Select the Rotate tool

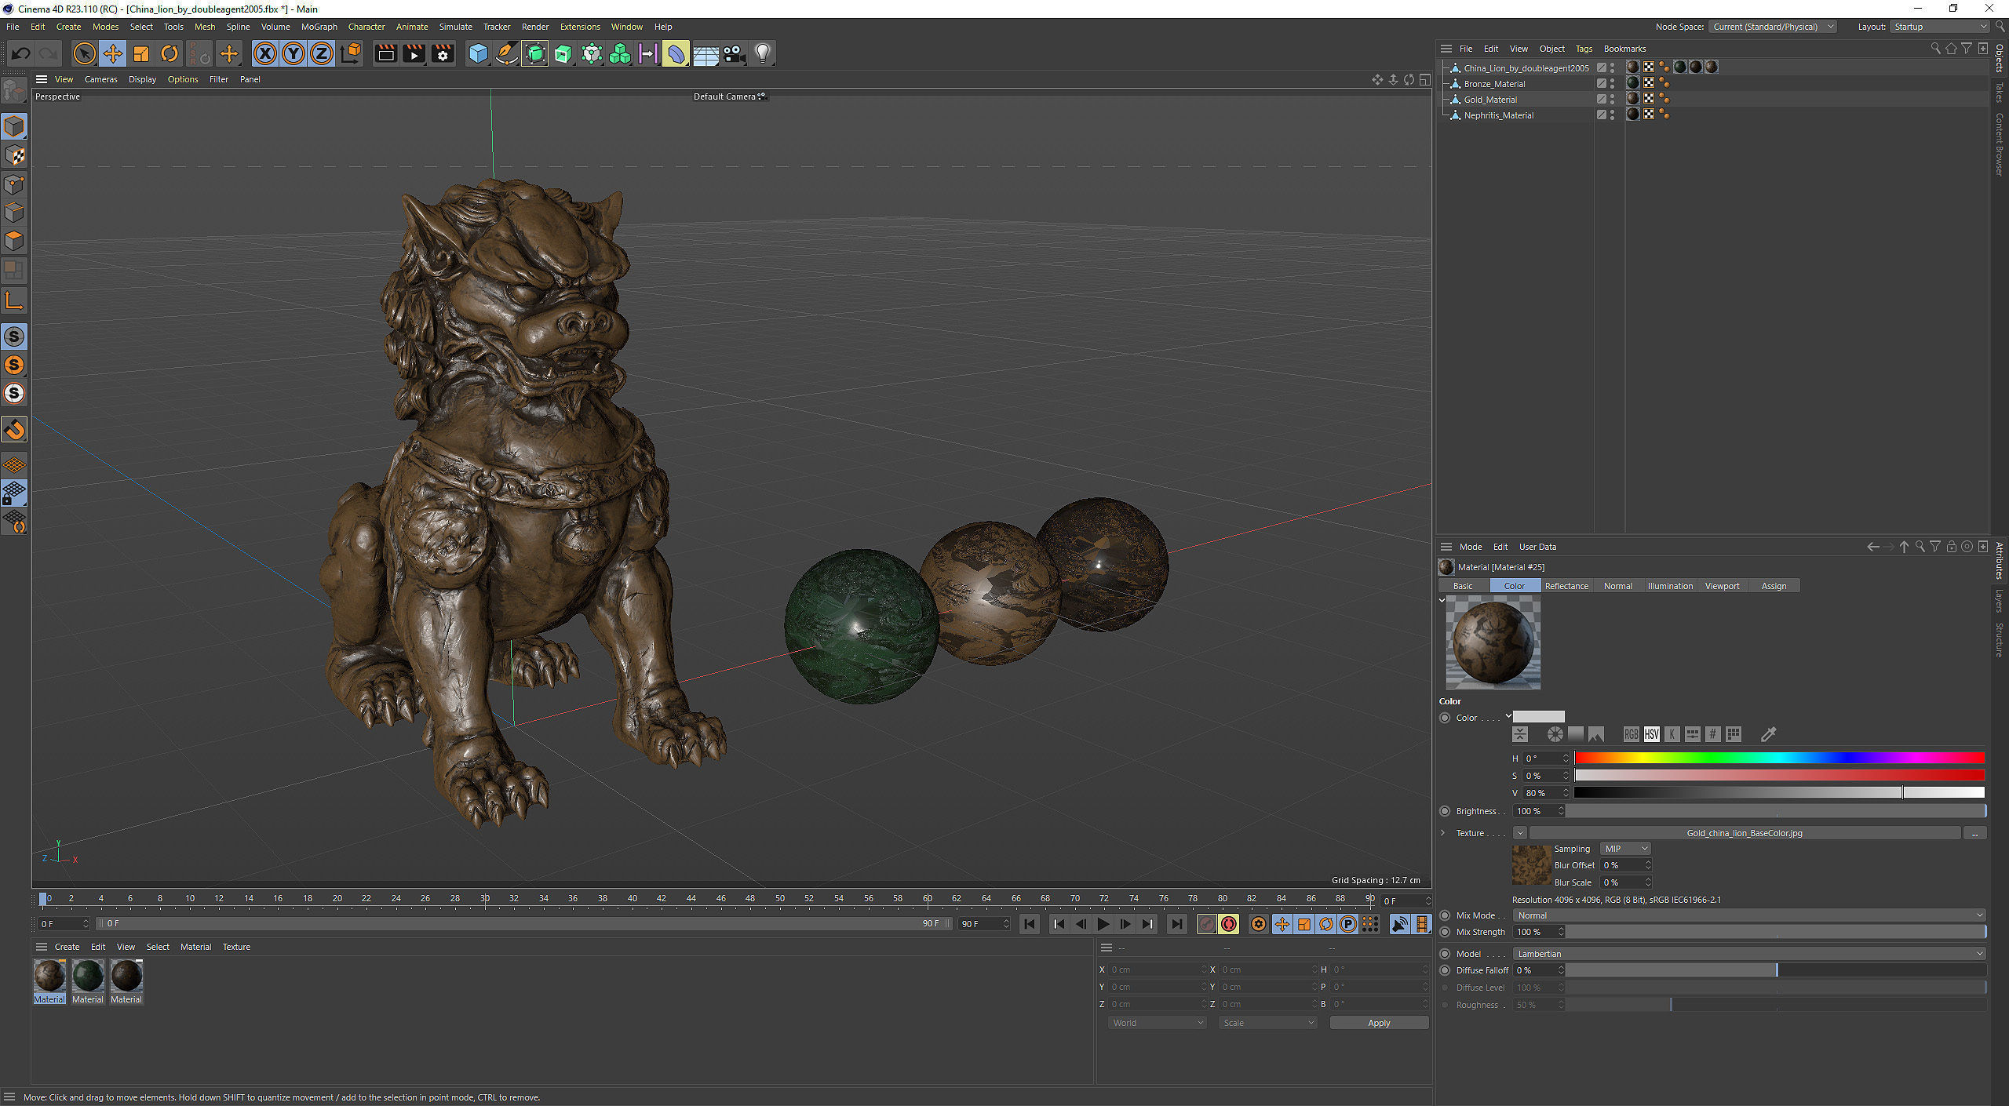(170, 53)
